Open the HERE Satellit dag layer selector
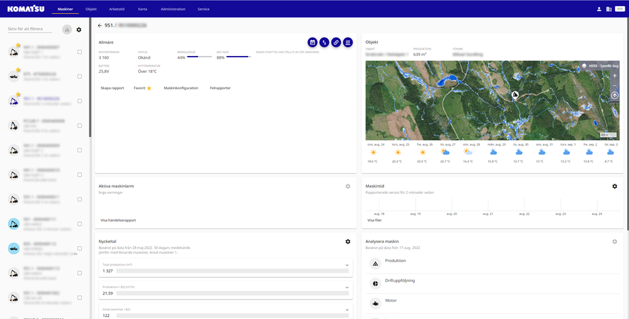Screen dimensions: 629x319 (600, 65)
